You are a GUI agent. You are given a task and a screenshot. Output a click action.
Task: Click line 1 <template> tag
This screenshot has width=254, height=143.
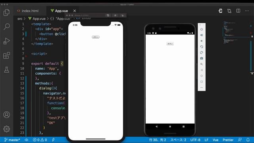click(x=41, y=24)
